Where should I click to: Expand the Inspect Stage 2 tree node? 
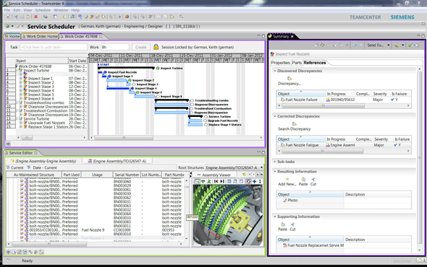(21, 82)
